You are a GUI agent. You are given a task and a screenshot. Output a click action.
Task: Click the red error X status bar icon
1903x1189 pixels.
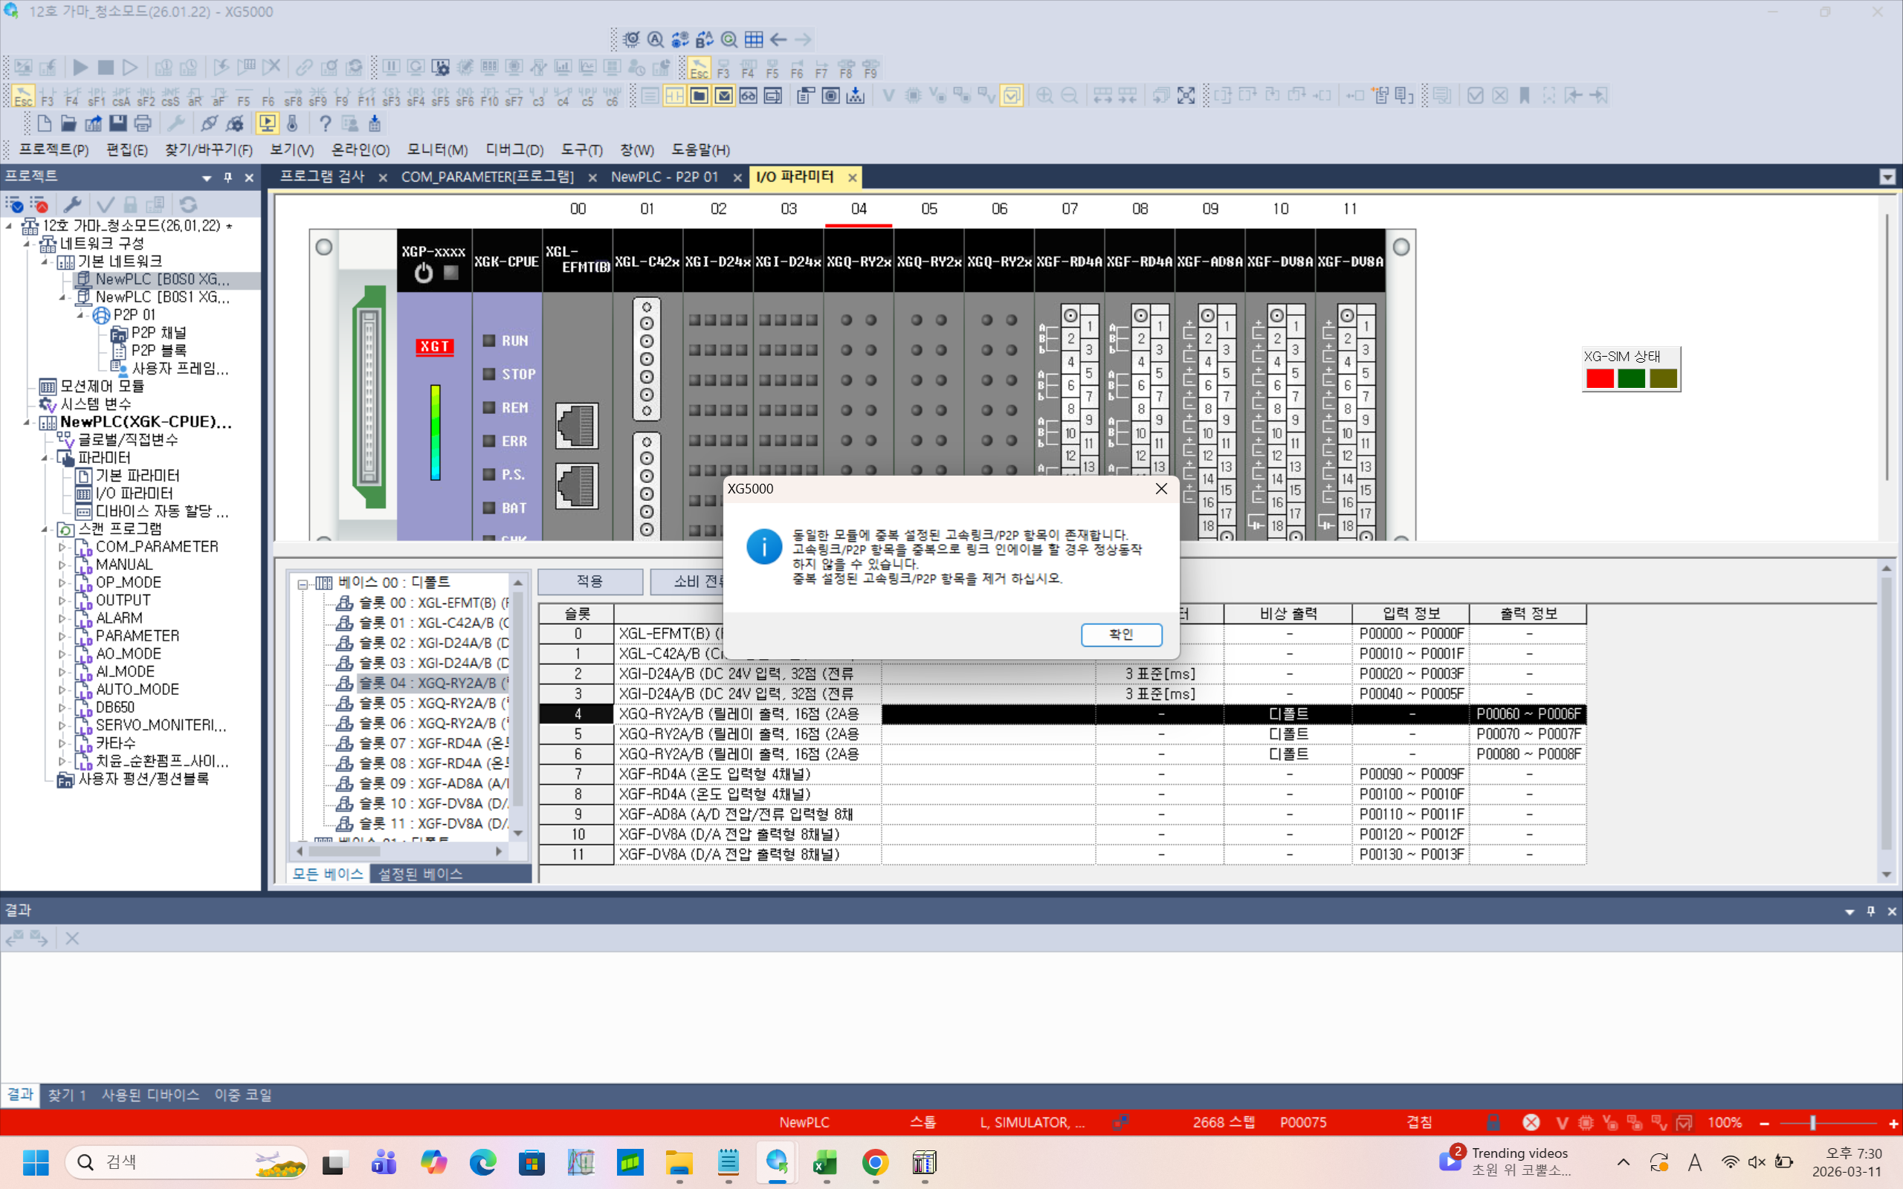(x=1531, y=1122)
